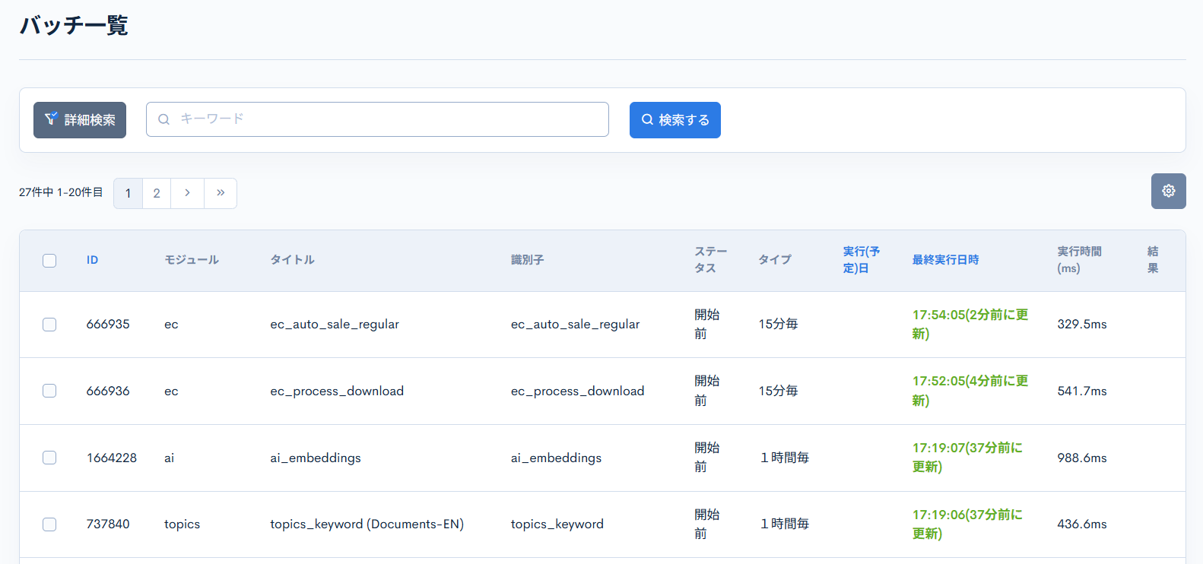
Task: Open the table settings gear
Action: click(1169, 191)
